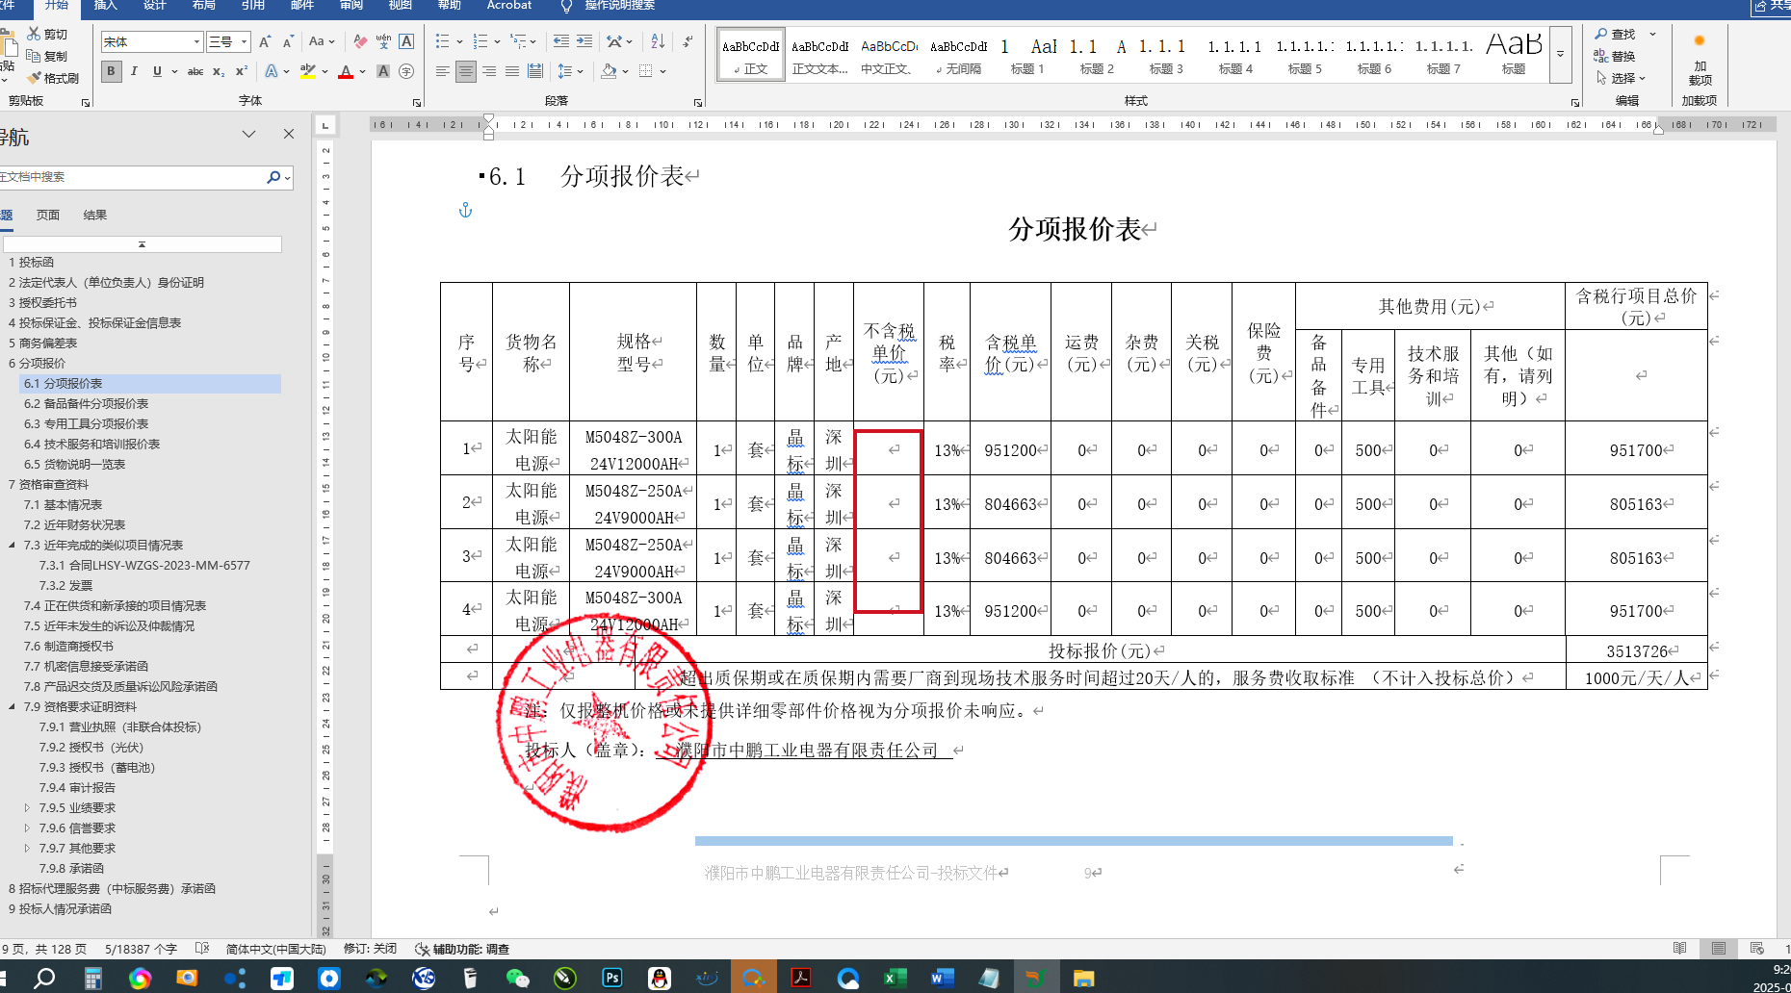Click the Cut (剪切) scissors icon
1791x993 pixels.
coord(34,34)
